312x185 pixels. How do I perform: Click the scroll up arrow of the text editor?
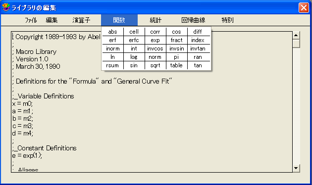(x=296, y=36)
